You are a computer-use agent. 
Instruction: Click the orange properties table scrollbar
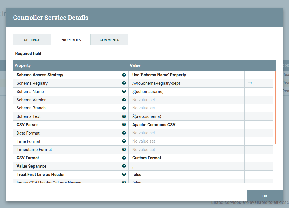point(275,107)
